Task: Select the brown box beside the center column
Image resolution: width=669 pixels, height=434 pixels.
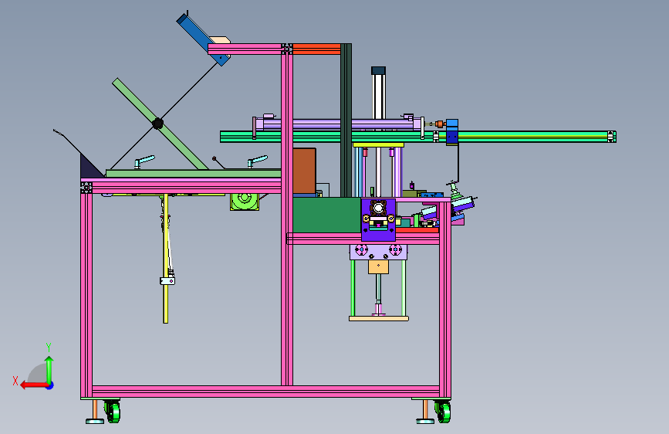Action: pyautogui.click(x=304, y=171)
